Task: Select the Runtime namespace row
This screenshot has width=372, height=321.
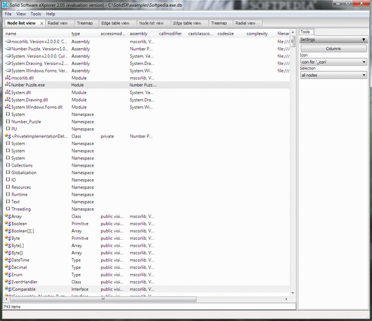Action: click(147, 195)
